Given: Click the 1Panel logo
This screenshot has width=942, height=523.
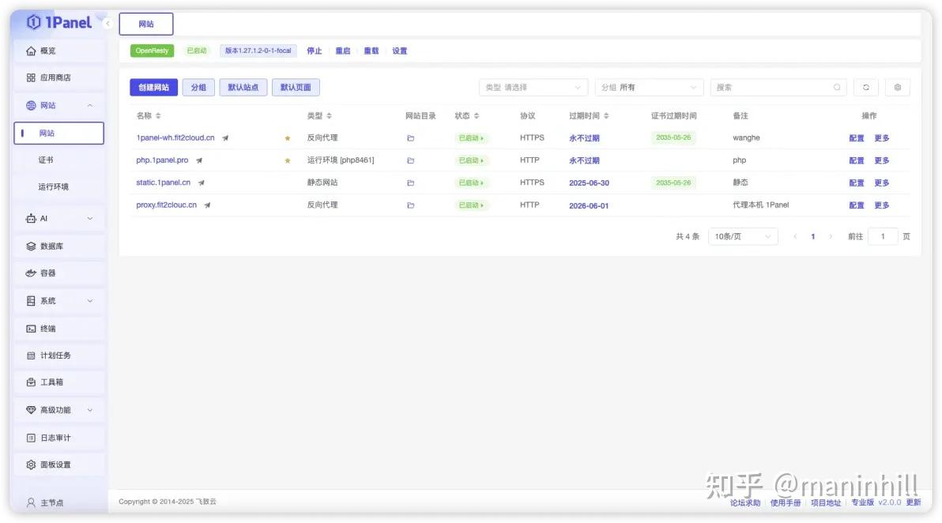Looking at the screenshot, I should [x=58, y=22].
